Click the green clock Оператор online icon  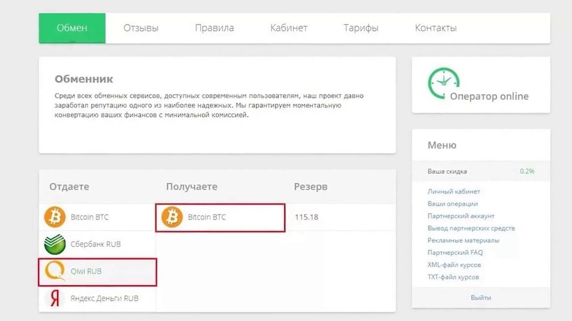click(x=444, y=83)
